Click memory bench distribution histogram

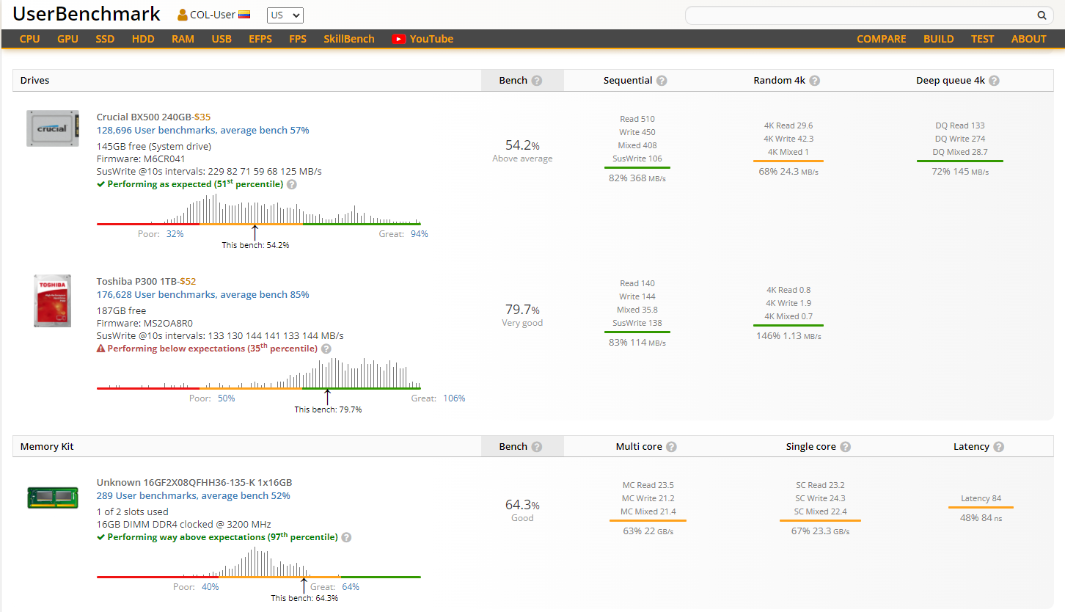coord(259,562)
